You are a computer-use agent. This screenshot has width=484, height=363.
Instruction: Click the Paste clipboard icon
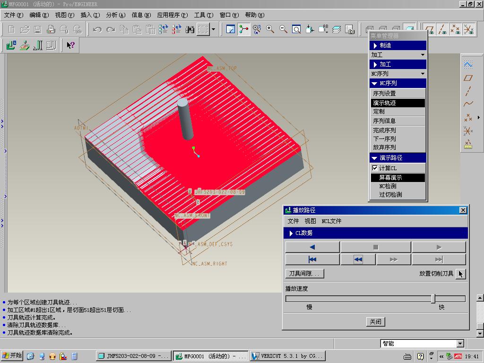[137, 29]
